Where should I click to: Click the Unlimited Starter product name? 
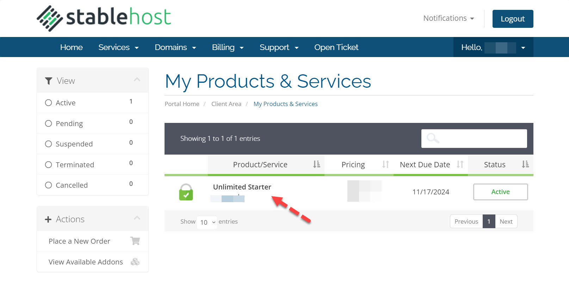pos(242,187)
